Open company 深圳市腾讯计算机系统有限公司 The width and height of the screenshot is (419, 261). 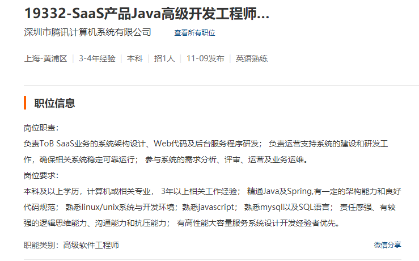(87, 32)
